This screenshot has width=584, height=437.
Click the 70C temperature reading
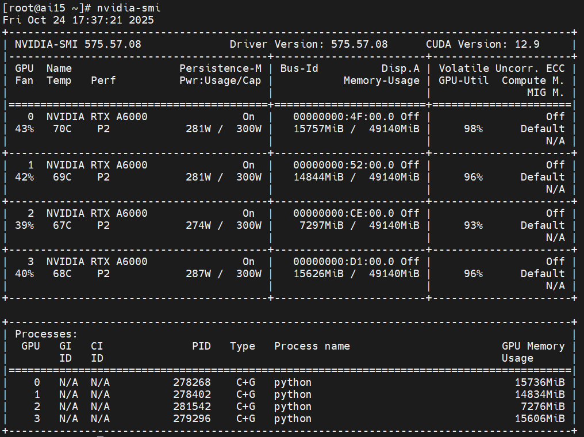click(x=59, y=129)
